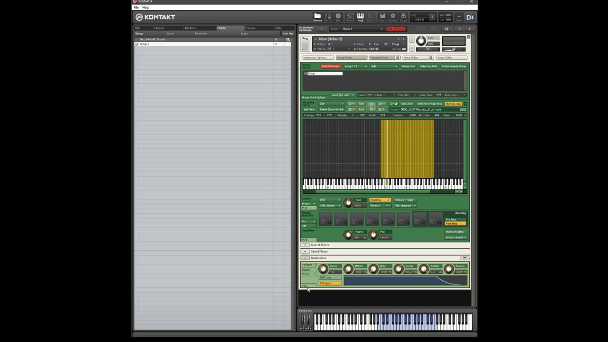Image resolution: width=608 pixels, height=342 pixels.
Task: Toggle Edit All Groups in Group Editor
Action: (331, 66)
